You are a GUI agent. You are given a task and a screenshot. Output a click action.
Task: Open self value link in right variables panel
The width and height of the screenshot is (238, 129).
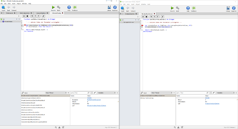(x=212, y=104)
